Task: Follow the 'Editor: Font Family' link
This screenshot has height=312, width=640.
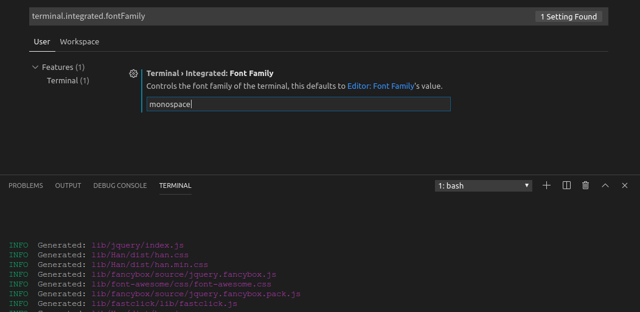Action: click(381, 86)
